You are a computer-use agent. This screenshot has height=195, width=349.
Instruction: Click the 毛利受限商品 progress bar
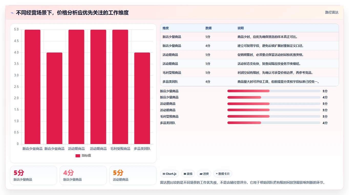[x=274, y=117]
